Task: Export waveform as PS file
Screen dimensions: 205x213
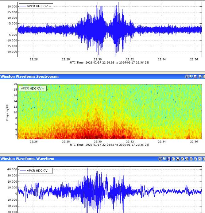Action: coord(169,159)
